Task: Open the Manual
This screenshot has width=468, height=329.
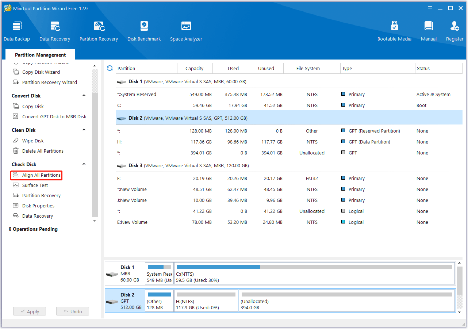Action: [429, 31]
